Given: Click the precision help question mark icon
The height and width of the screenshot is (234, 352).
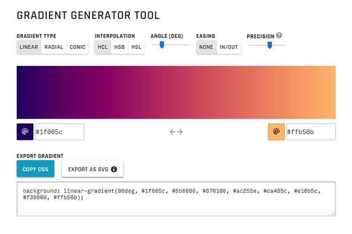Looking at the screenshot, I should 279,35.
